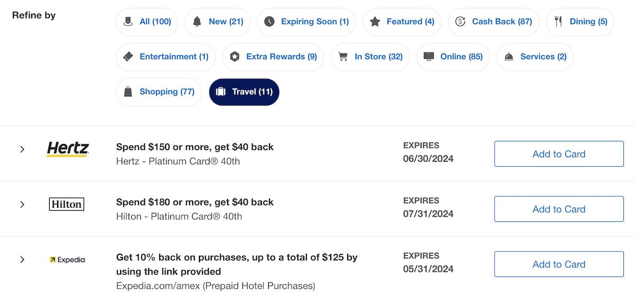The image size is (635, 305).
Task: Expand the Hertz offer details
Action: 22,149
